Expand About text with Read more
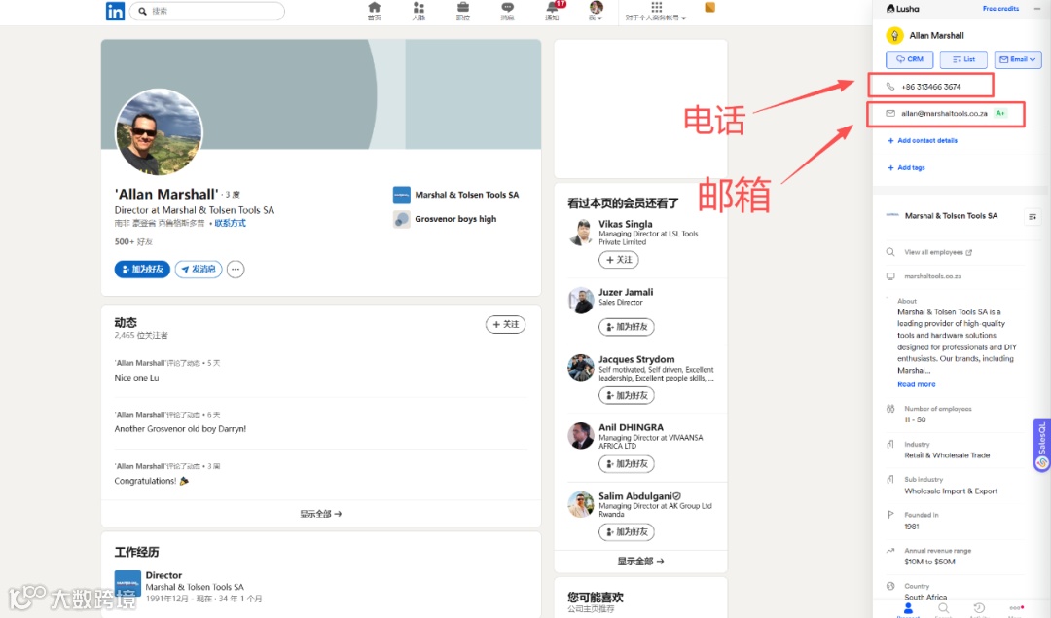Image resolution: width=1051 pixels, height=618 pixels. tap(917, 384)
